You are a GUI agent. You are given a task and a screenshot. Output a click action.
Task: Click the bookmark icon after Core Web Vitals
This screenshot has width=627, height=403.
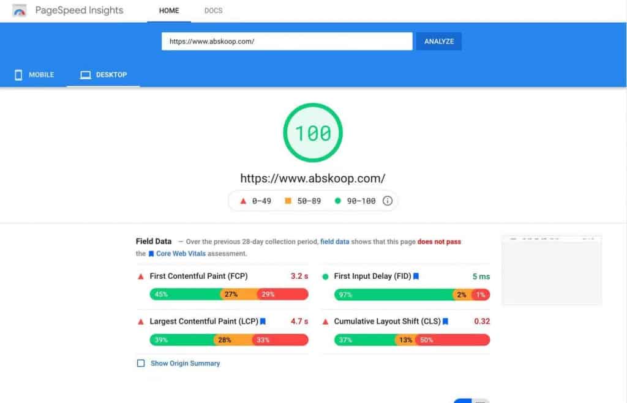(151, 253)
